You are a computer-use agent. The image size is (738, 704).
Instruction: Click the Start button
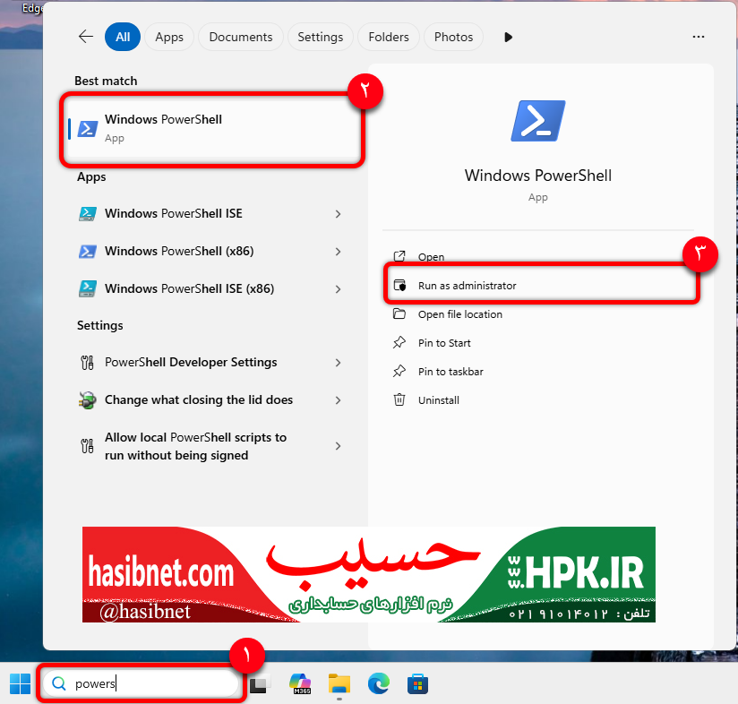click(19, 683)
